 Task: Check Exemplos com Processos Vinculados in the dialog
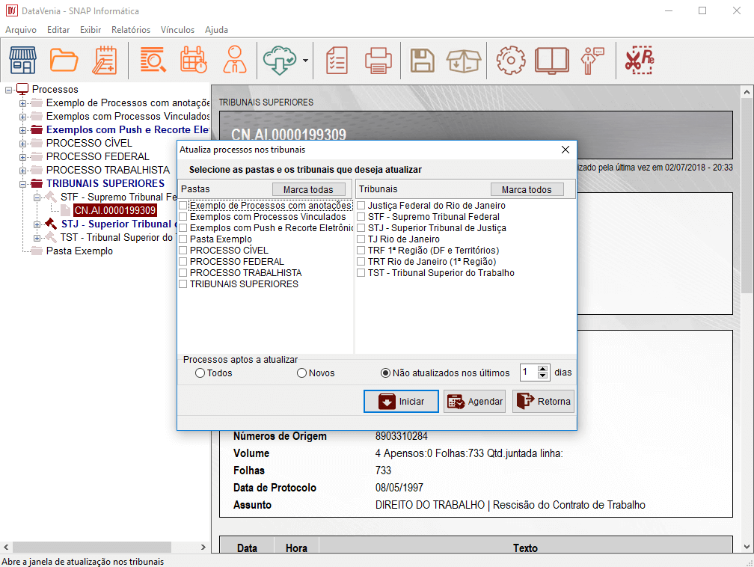coord(183,217)
